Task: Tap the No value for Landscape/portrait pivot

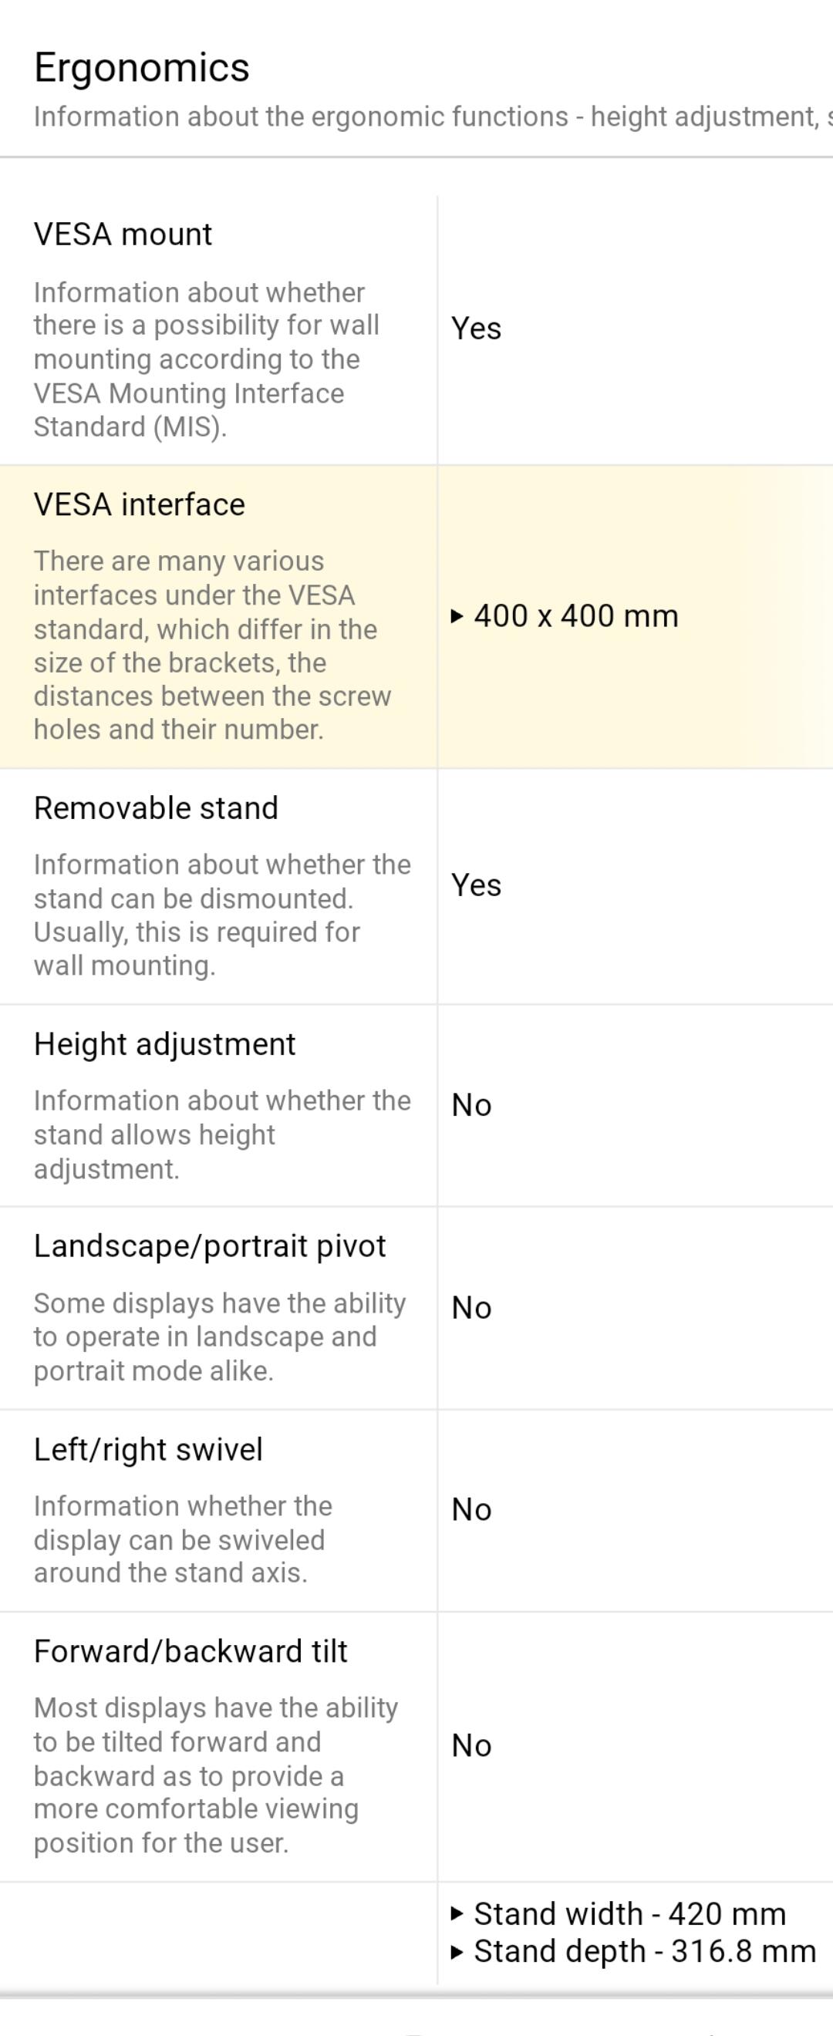Action: pos(471,1308)
